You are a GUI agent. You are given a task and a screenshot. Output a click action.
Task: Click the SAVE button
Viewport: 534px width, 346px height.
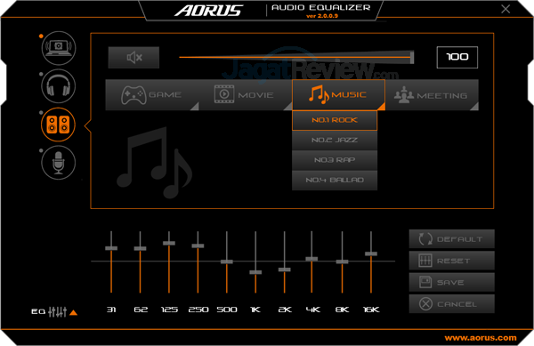click(451, 282)
